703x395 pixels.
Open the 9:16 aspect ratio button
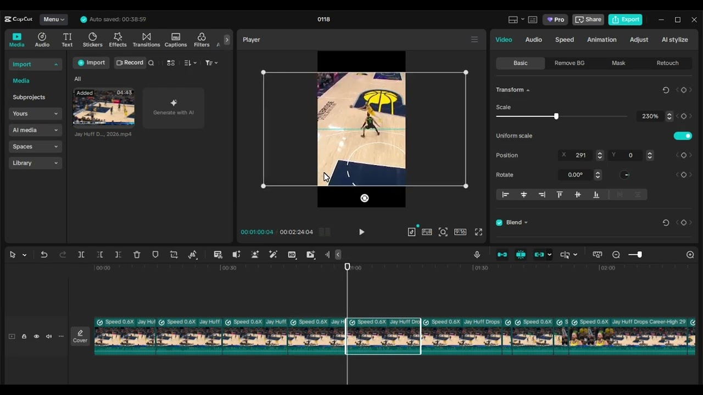coord(460,232)
